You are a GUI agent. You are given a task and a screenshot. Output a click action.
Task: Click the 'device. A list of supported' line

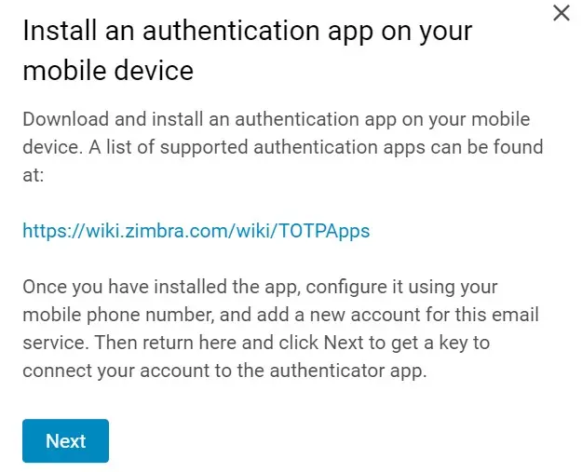283,147
